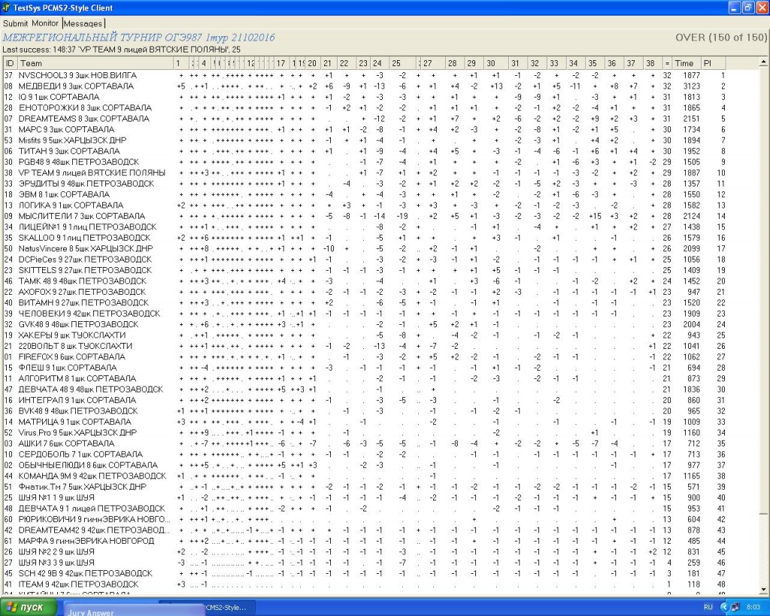Viewport: 770px width, 616px height.
Task: Open the Messages tab
Action: pos(83,23)
